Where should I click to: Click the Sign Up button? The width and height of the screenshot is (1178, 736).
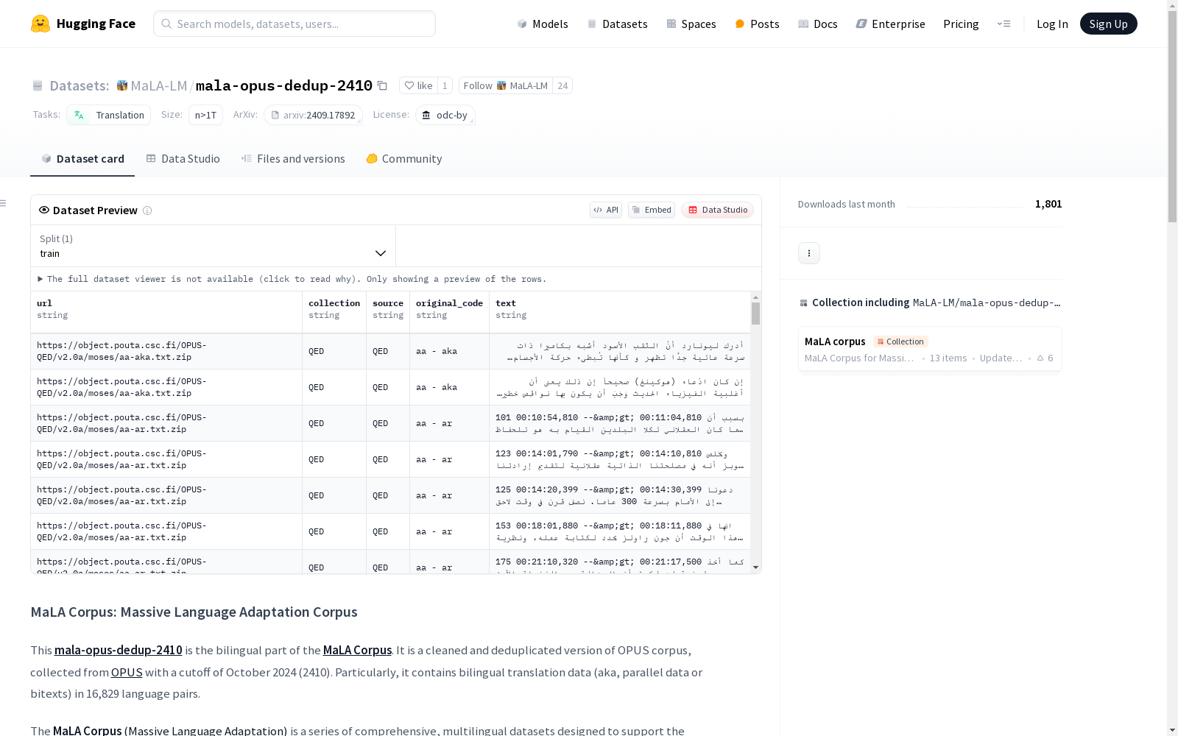tap(1108, 24)
